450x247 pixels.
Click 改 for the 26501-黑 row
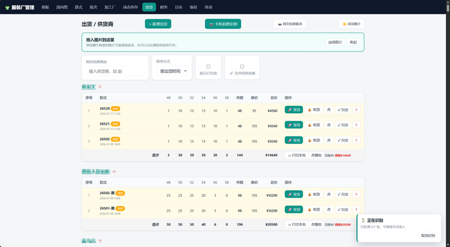329,209
